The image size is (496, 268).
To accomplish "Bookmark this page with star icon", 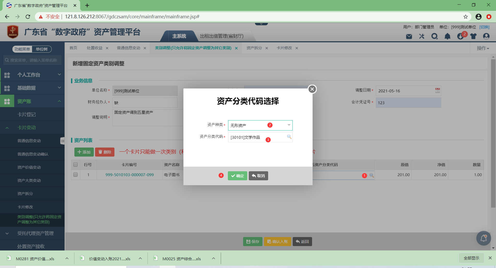I will pyautogui.click(x=466, y=17).
